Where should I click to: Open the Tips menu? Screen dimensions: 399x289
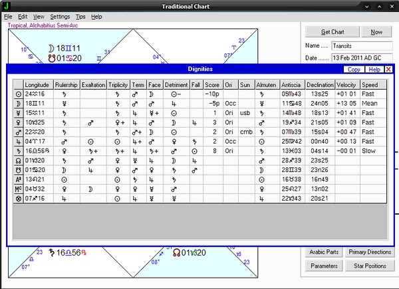coord(80,16)
